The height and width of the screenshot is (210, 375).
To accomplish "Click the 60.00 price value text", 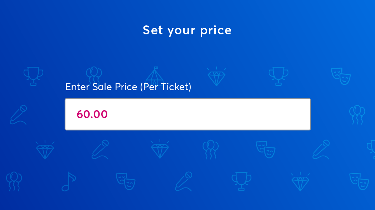I will 92,114.
